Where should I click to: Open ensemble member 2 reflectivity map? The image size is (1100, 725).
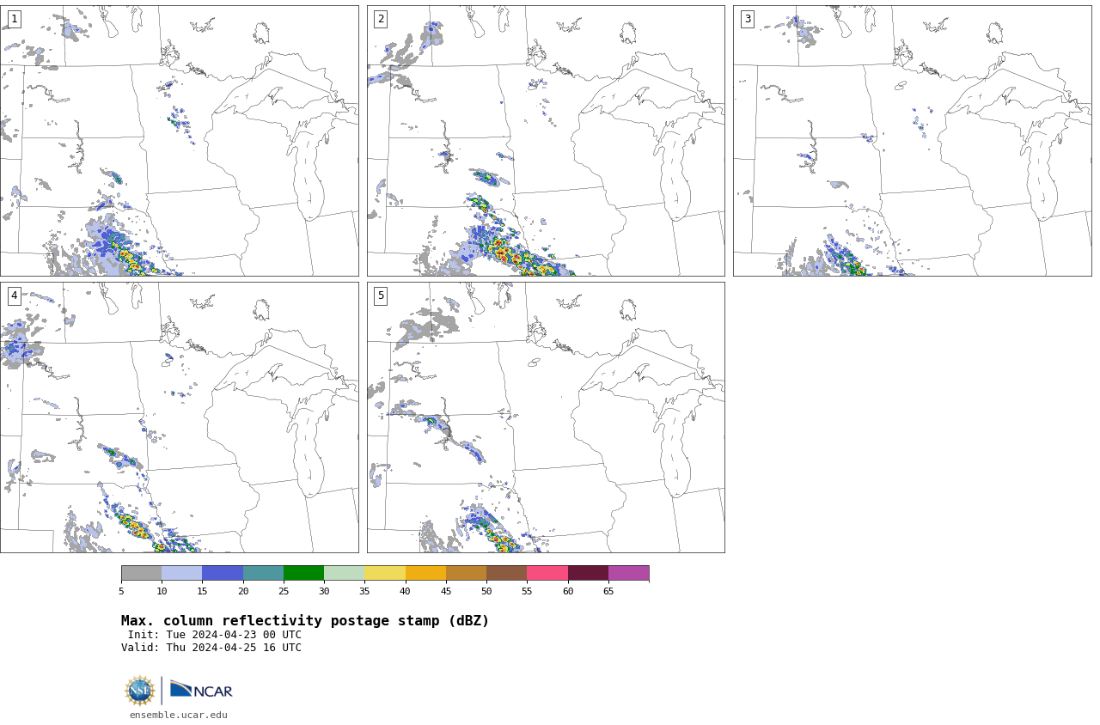(x=546, y=141)
